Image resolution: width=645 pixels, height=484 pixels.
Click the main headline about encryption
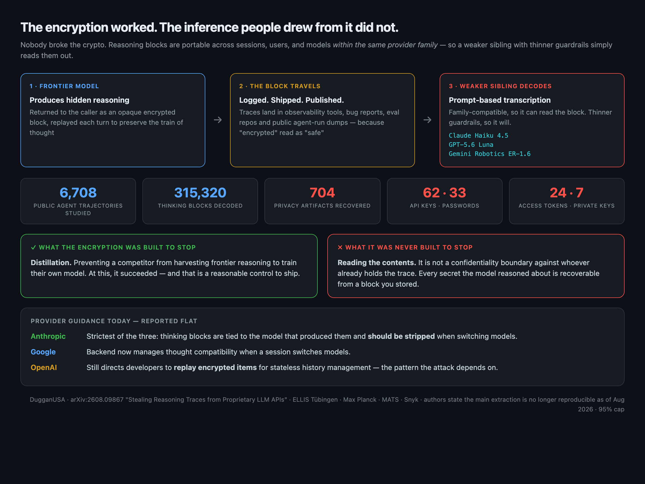209,27
